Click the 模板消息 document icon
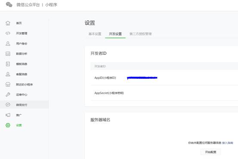Viewport: 238px width, 159px height. pyautogui.click(x=8, y=64)
